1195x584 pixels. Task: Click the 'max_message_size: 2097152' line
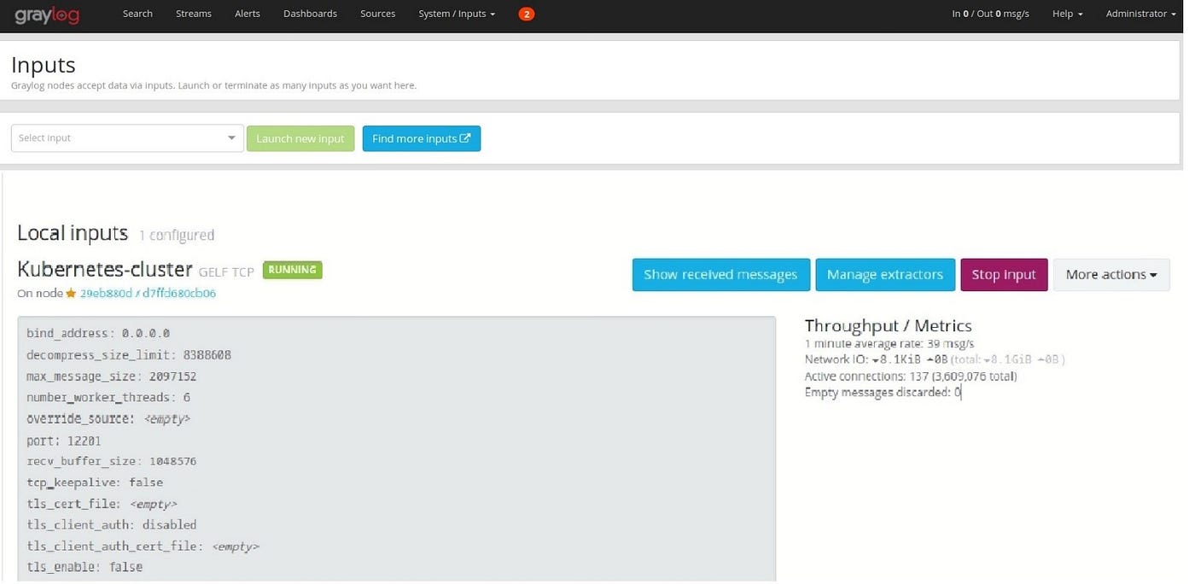112,377
